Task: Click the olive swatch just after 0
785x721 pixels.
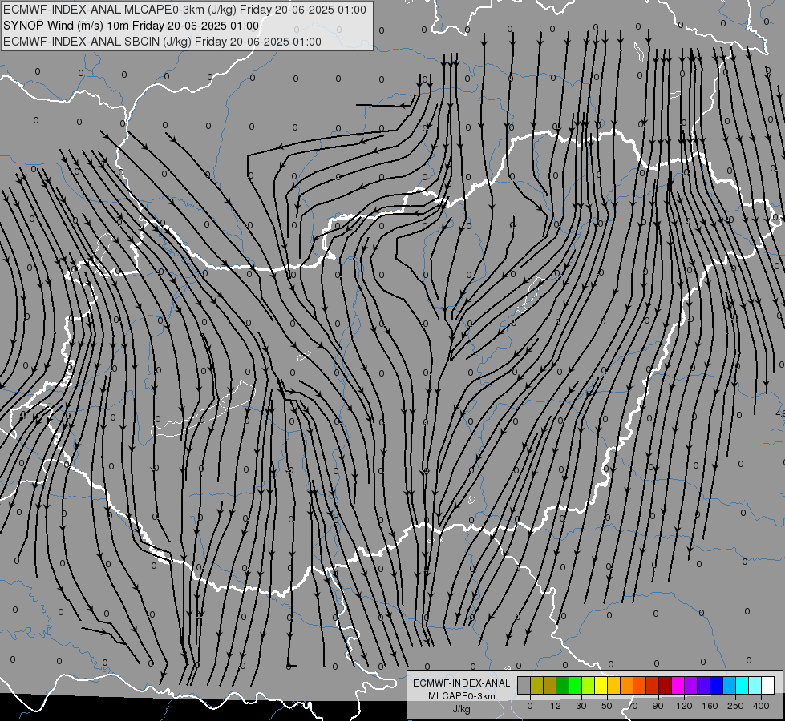Action: [536, 685]
